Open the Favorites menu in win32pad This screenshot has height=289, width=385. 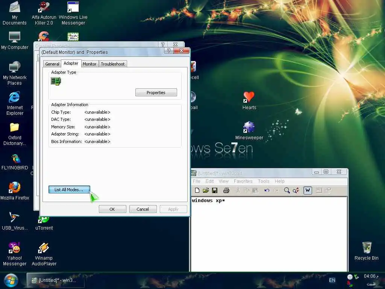tap(243, 181)
